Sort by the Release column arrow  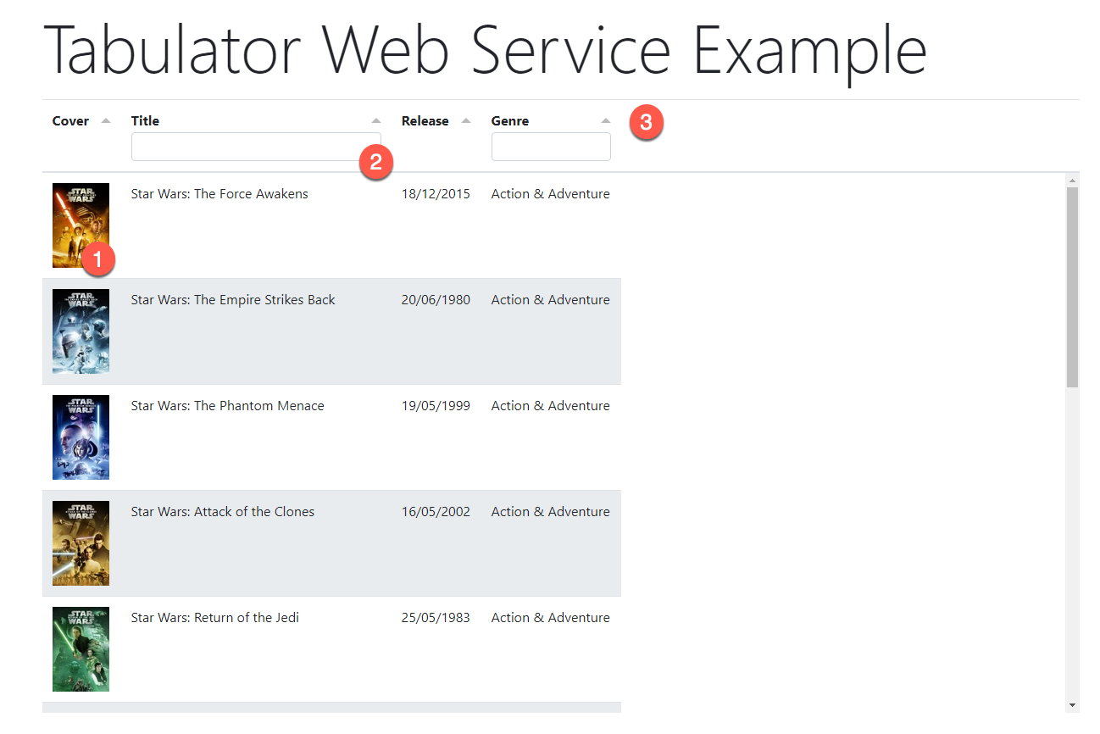[x=465, y=121]
